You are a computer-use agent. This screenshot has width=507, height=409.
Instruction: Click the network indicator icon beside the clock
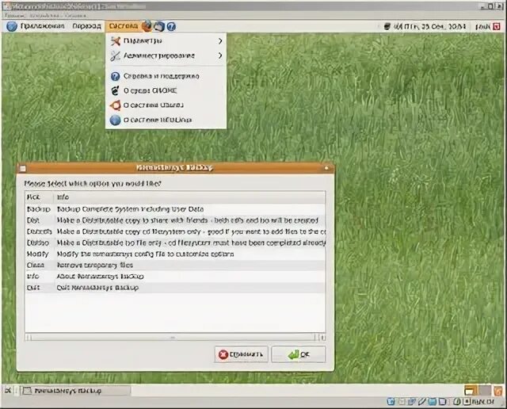[387, 26]
